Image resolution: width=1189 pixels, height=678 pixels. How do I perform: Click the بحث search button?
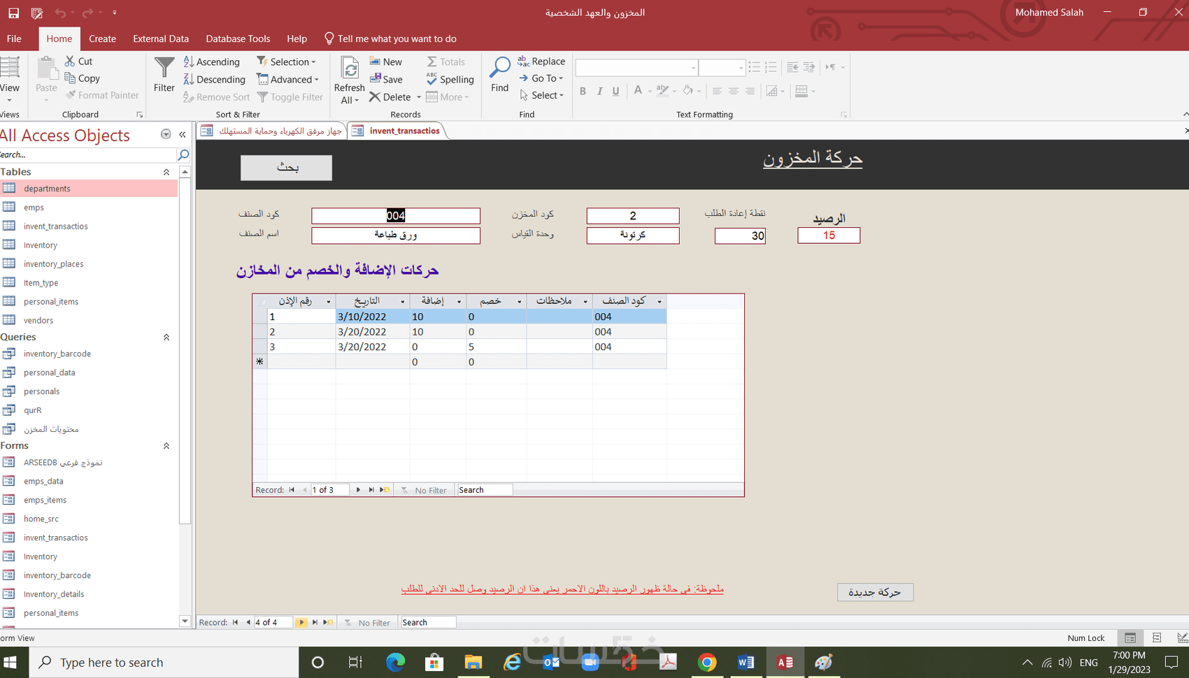286,168
